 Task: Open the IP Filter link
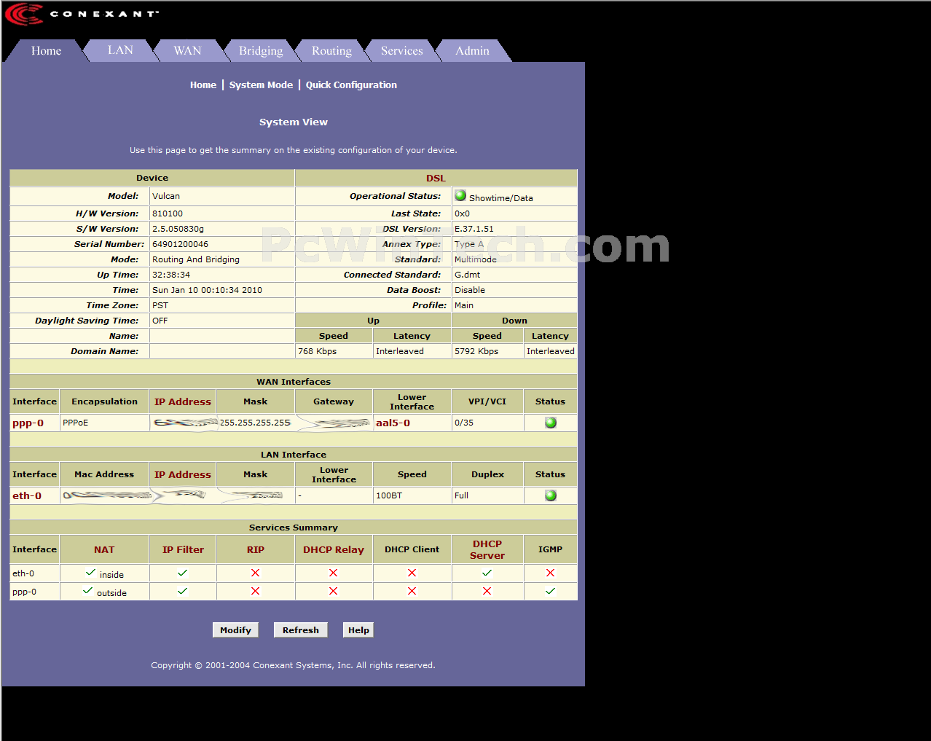tap(183, 550)
